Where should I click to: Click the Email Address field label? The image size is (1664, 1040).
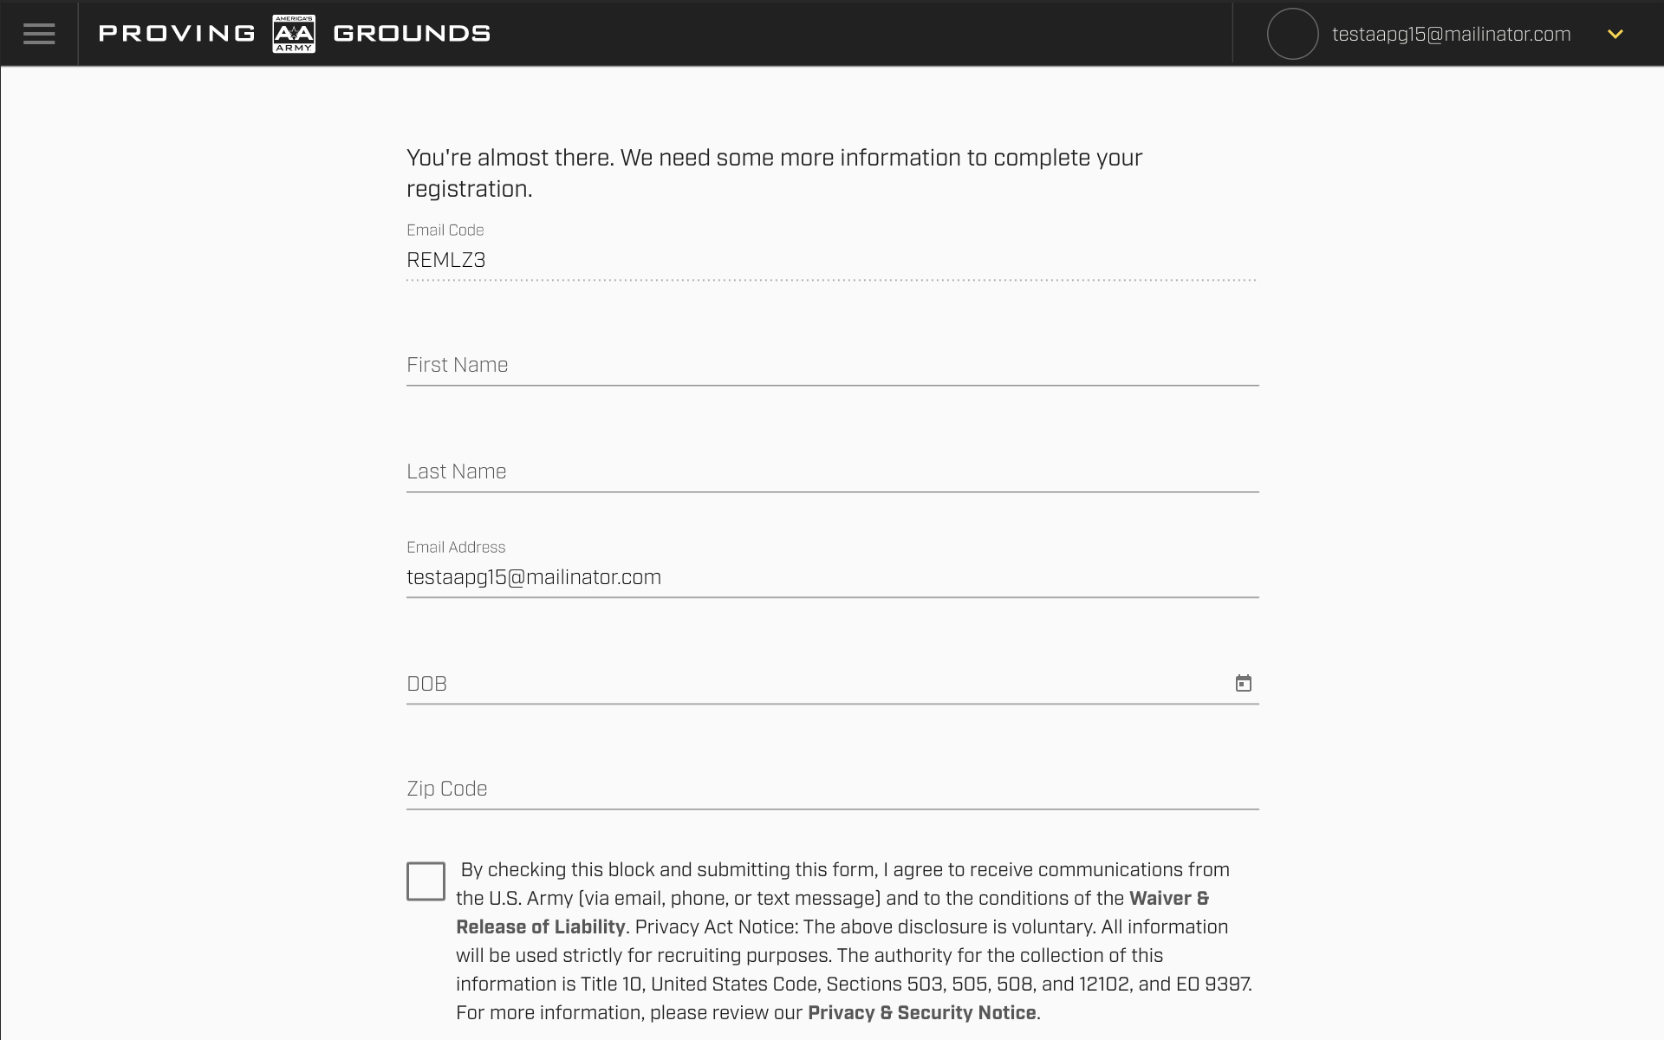[456, 547]
